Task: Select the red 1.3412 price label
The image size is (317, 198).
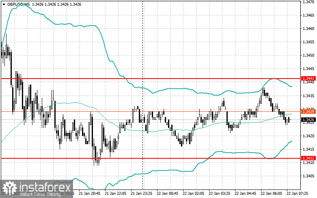Action: pyautogui.click(x=308, y=158)
